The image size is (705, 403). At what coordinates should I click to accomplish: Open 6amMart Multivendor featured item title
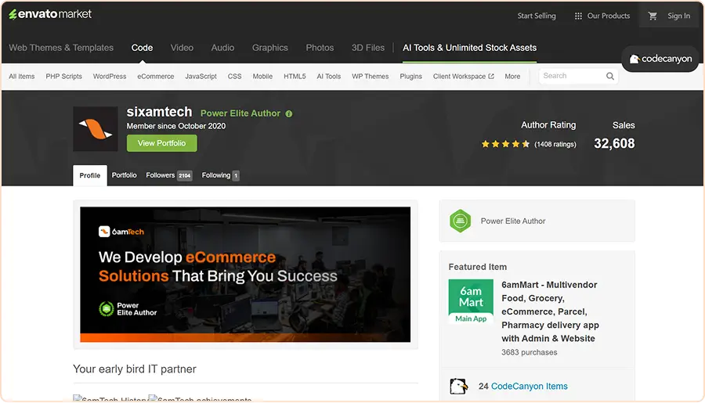(x=550, y=311)
